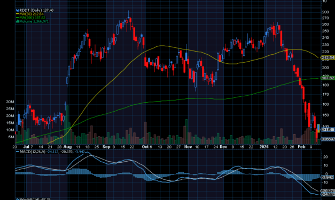Click the volume bars icon in the legend
This screenshot has width=335, height=200.
18,21
